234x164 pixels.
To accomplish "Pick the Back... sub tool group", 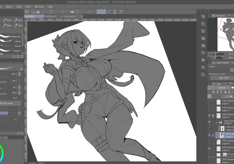I will click(x=7, y=26).
